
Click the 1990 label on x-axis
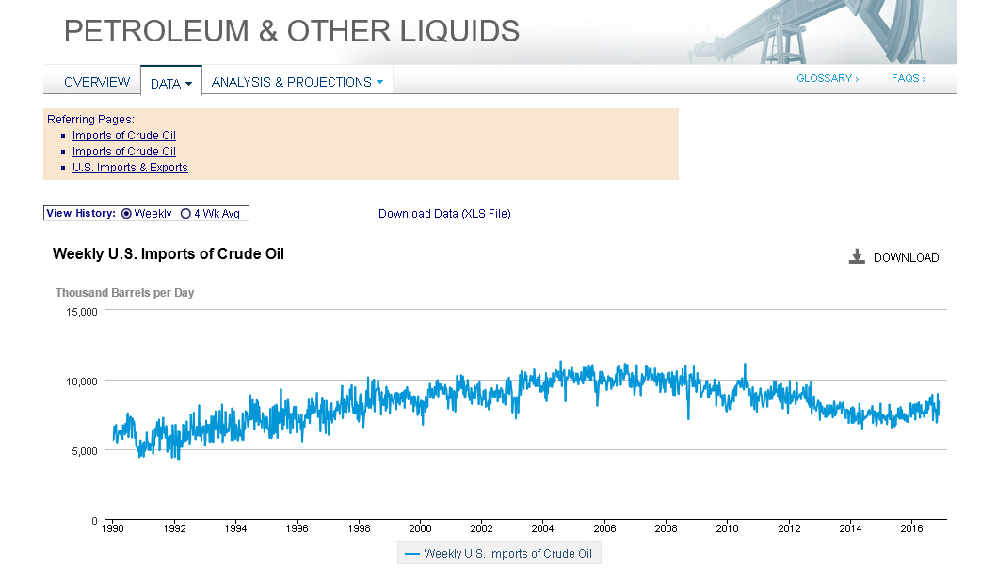pyautogui.click(x=113, y=528)
